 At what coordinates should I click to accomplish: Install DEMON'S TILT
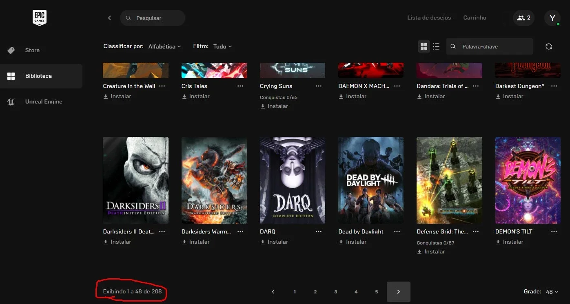click(x=509, y=242)
